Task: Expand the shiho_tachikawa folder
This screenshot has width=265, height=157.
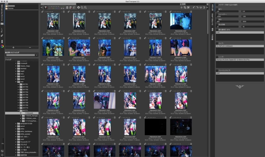Action: 16,131
